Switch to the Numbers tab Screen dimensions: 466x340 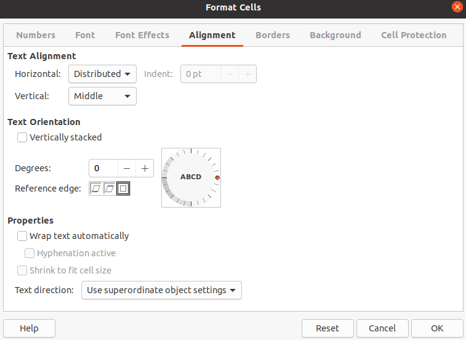click(x=36, y=35)
